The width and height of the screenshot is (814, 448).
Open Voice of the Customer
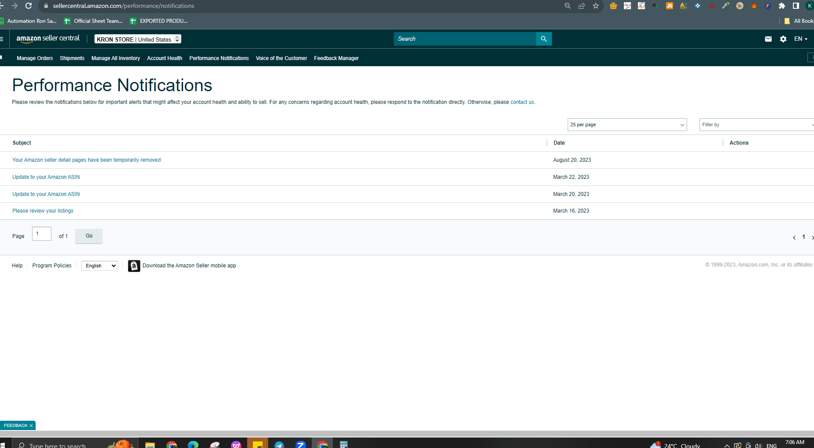tap(281, 58)
